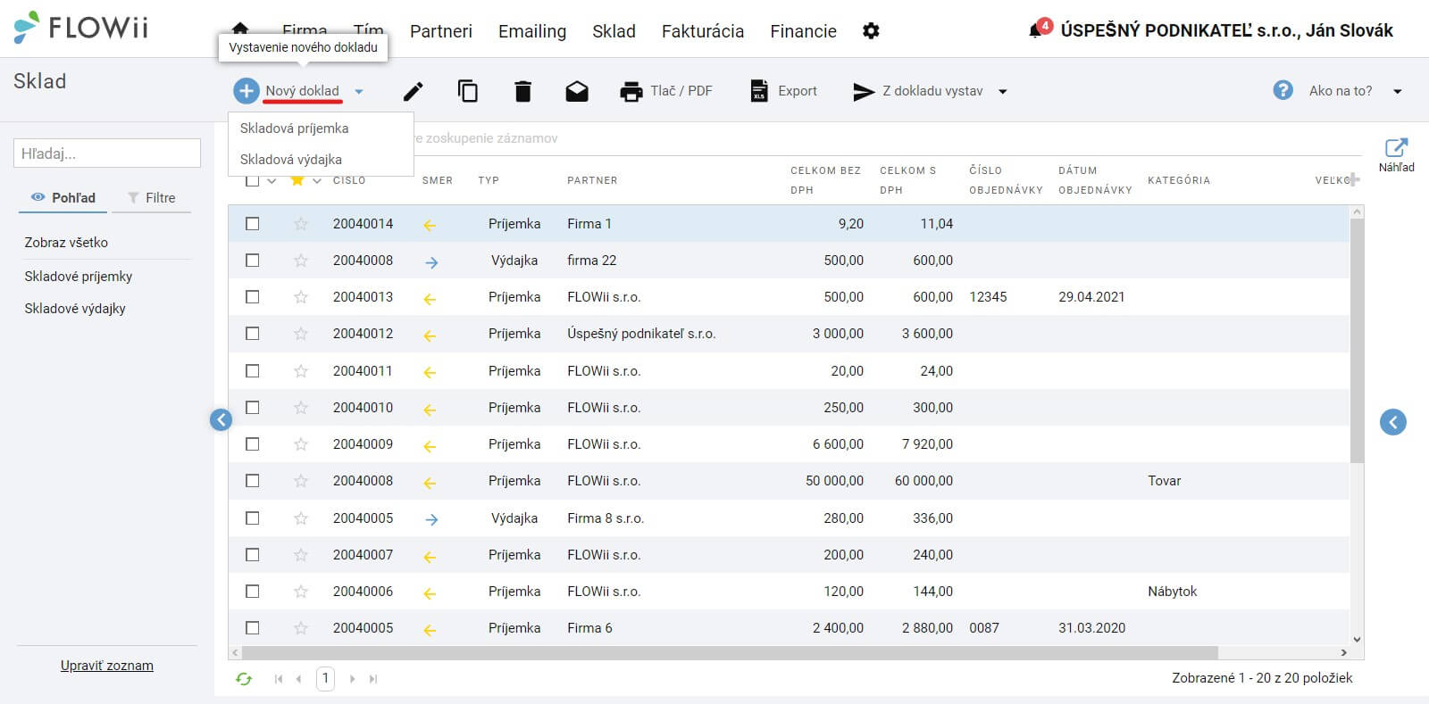Click the horizontal scrollbar thumb
Image resolution: width=1429 pixels, height=704 pixels.
[x=729, y=653]
